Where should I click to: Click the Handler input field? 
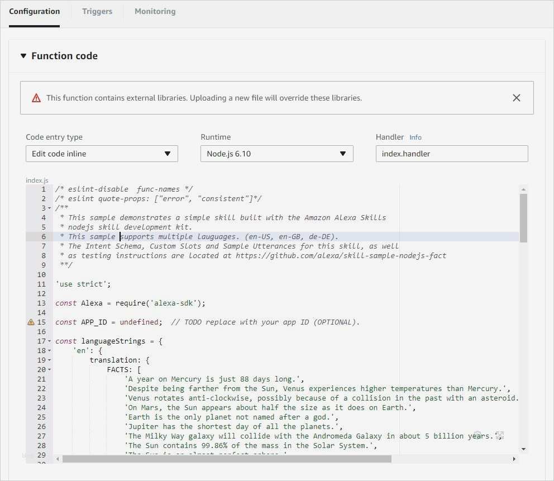tap(451, 154)
